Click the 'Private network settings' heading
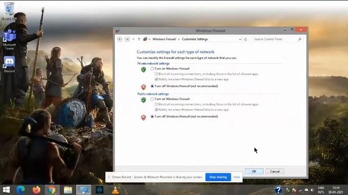The width and height of the screenshot is (348, 195). pyautogui.click(x=153, y=63)
